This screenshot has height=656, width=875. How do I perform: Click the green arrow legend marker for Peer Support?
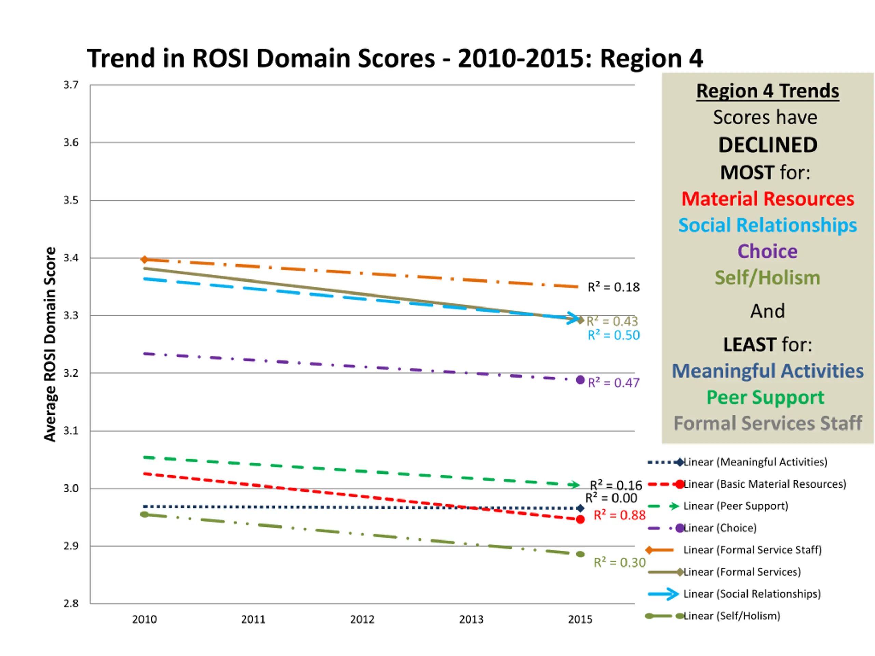coord(674,506)
